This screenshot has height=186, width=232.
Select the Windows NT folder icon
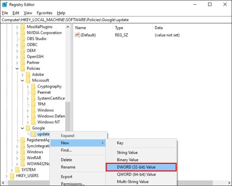click(33, 122)
